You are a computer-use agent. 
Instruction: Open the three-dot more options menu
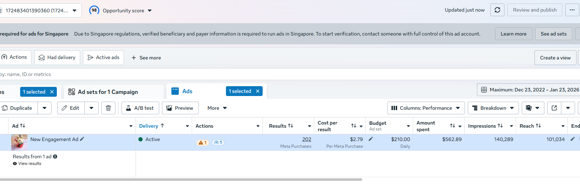(x=572, y=10)
